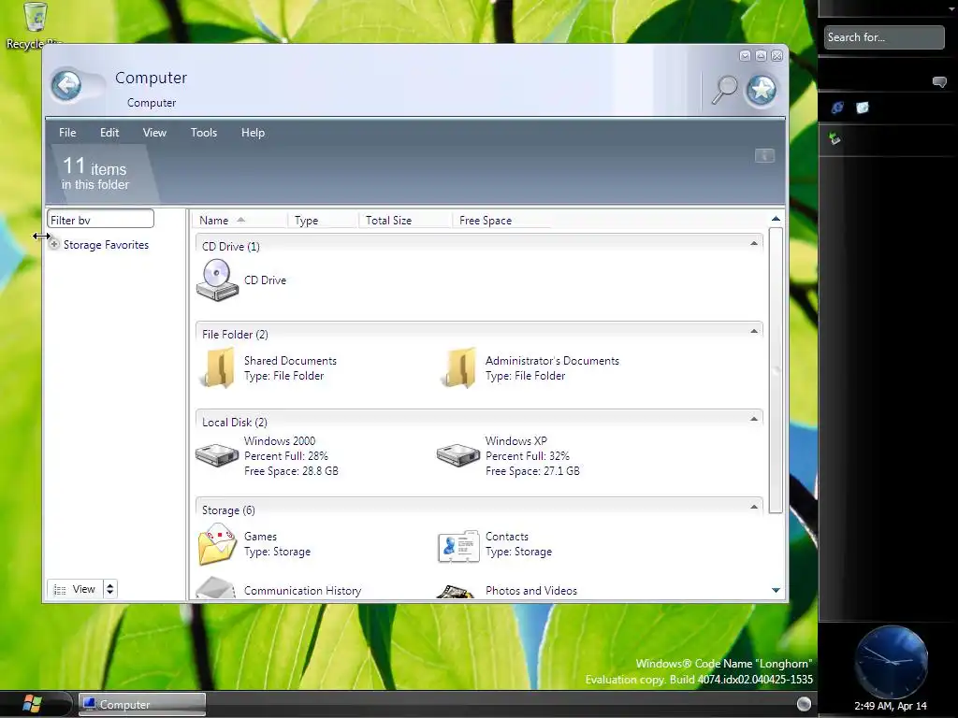
Task: Click the Back arrow button in Computer window
Action: coord(66,85)
